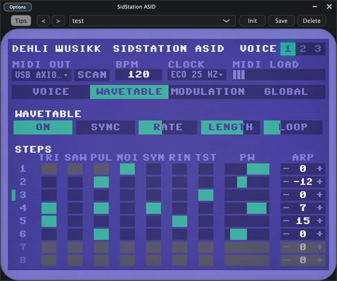This screenshot has width=337, height=281.
Task: Set pulse width slider on step 3
Action: (247, 195)
